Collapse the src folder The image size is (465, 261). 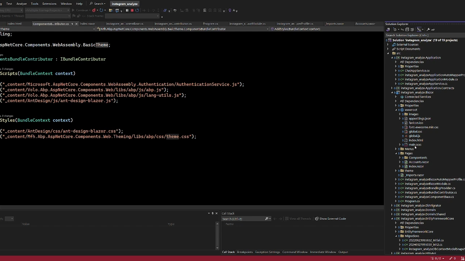(388, 53)
